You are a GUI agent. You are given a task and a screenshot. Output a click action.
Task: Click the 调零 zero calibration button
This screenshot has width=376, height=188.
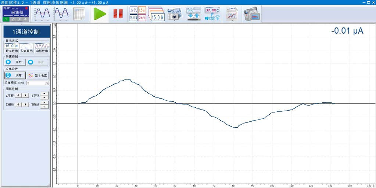coord(15,75)
